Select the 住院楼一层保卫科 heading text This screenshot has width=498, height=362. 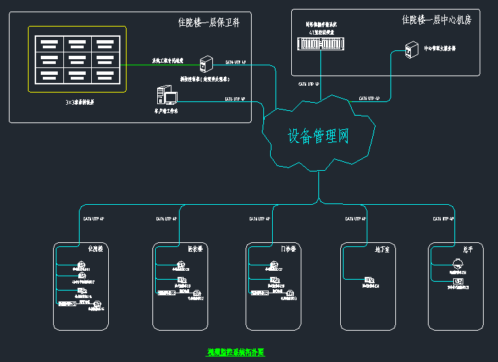(213, 22)
